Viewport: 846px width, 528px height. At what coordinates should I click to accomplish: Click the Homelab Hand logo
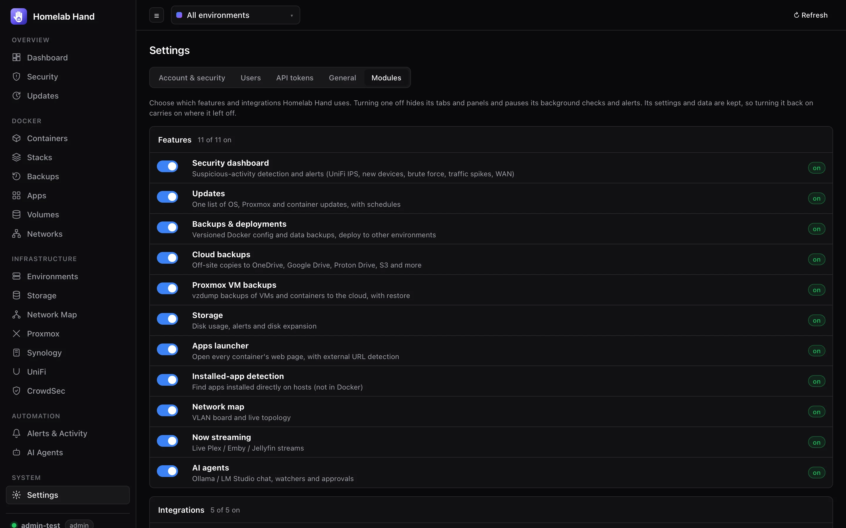tap(19, 16)
